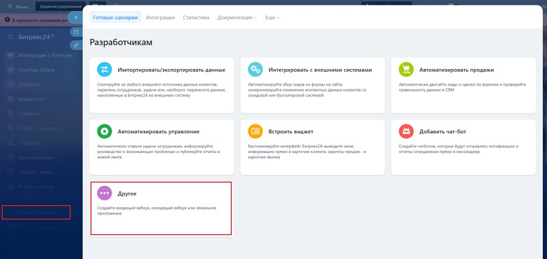Click the Интеграция с Evernote sidebar icon
Screen dimensions: 547x259
[x=11, y=55]
